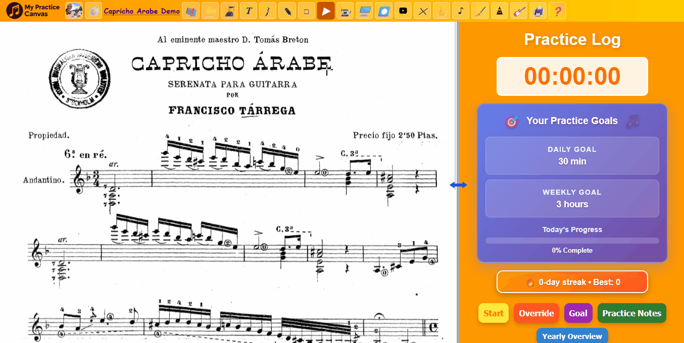This screenshot has height=343, width=684.
Task: Open the YouTube video icon
Action: pos(403,11)
